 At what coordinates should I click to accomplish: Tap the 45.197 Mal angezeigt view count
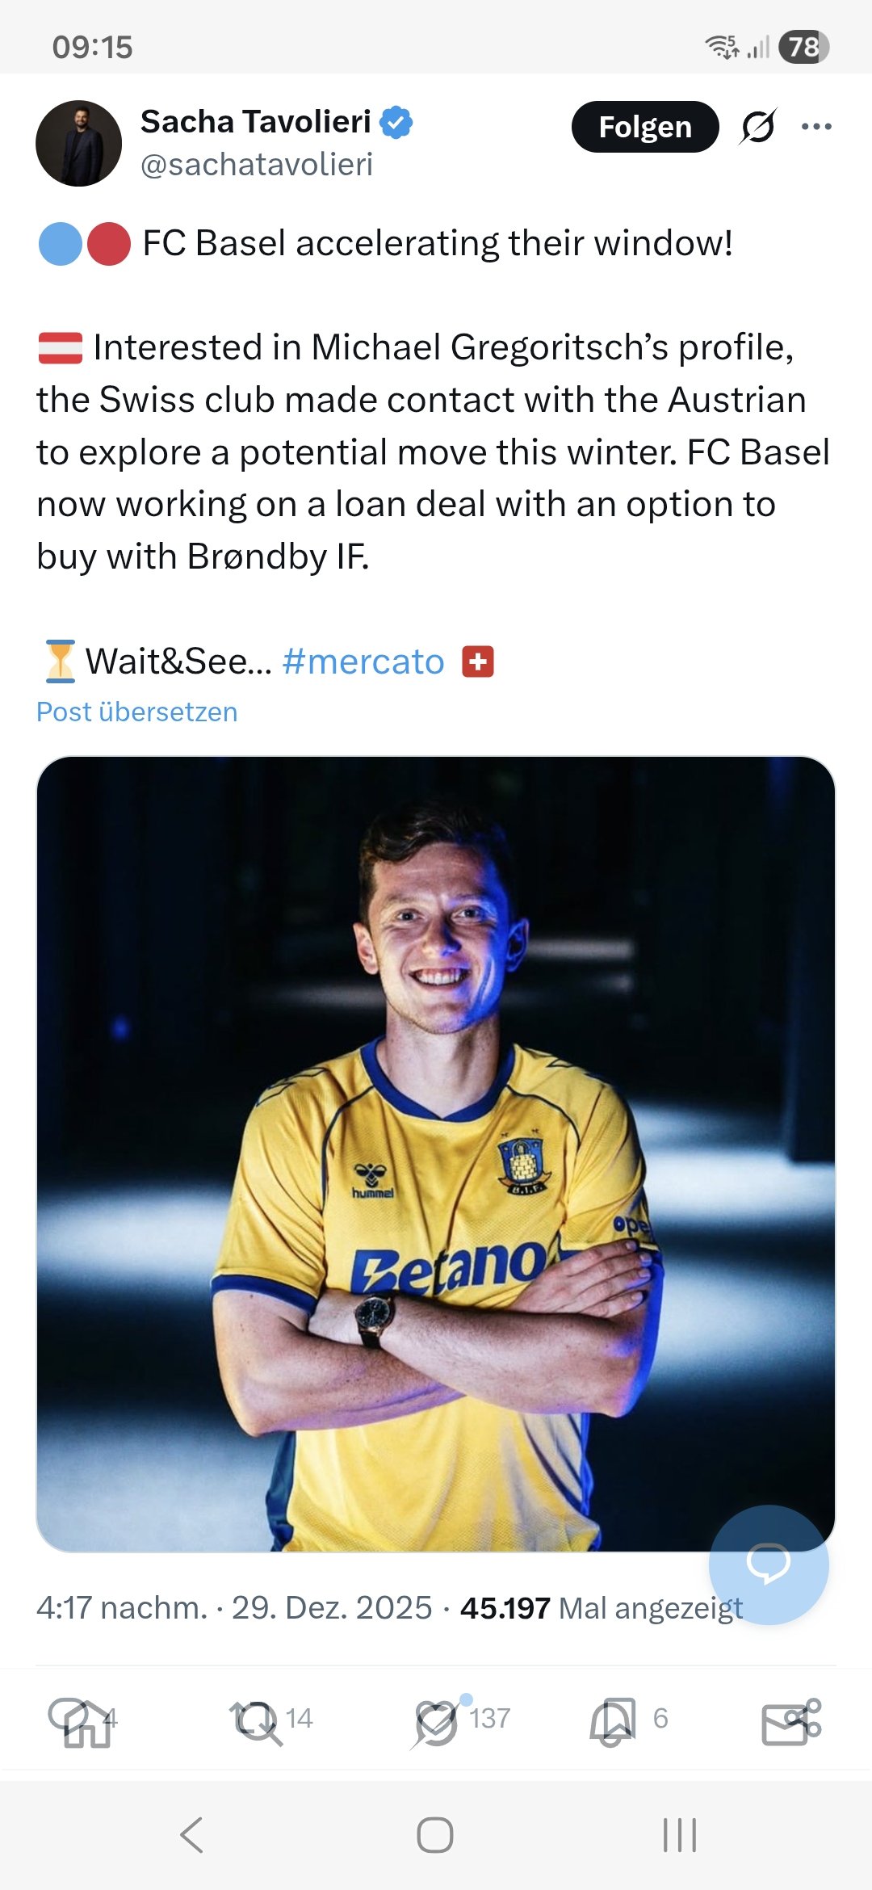pos(601,1608)
